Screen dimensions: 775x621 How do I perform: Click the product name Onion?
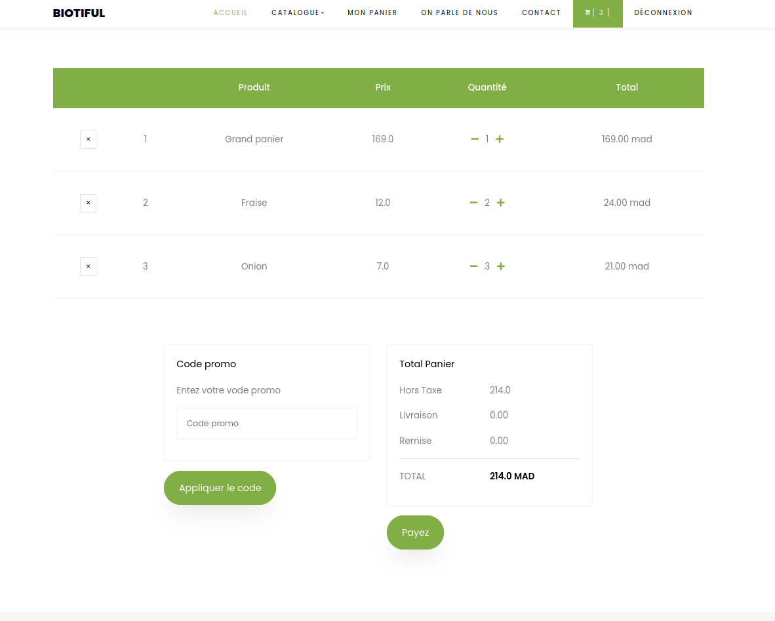[x=254, y=266]
